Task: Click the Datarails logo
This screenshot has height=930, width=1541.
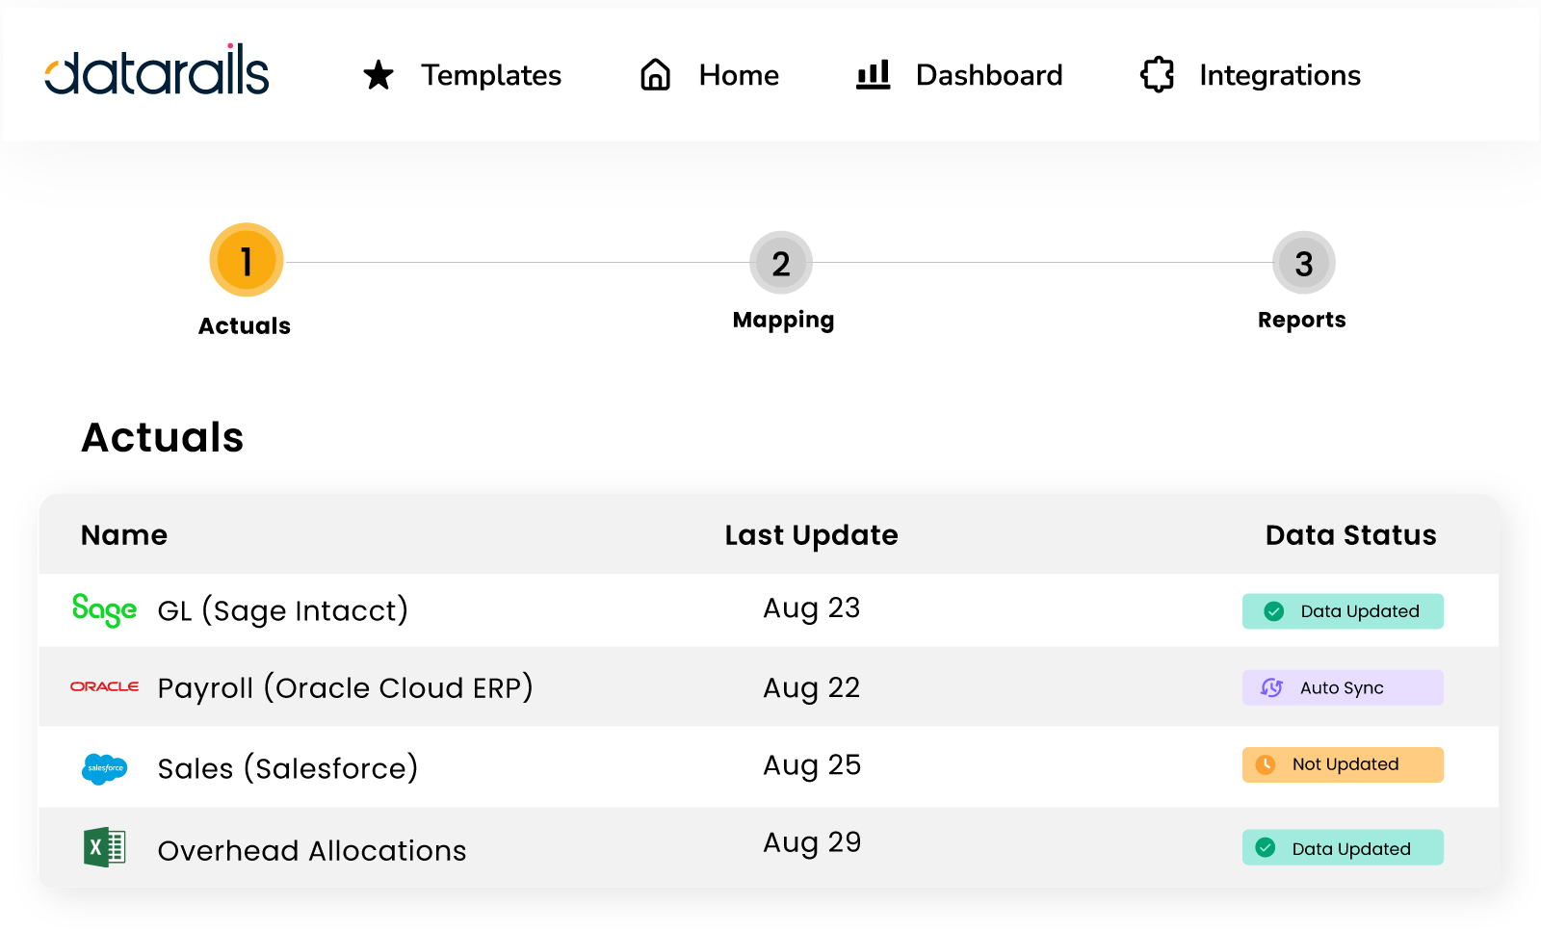Action: [157, 71]
